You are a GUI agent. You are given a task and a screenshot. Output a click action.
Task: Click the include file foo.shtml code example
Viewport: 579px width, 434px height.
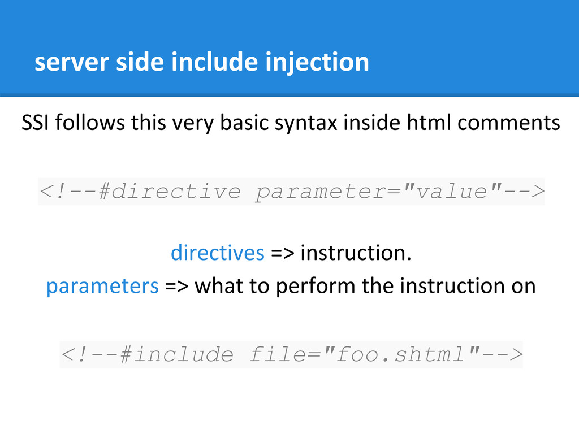point(291,355)
